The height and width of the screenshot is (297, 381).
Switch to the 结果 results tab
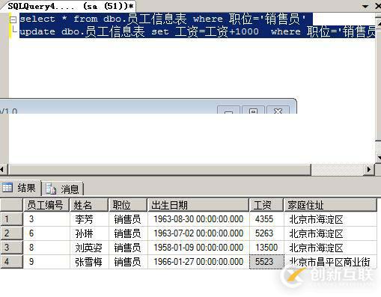coord(21,188)
